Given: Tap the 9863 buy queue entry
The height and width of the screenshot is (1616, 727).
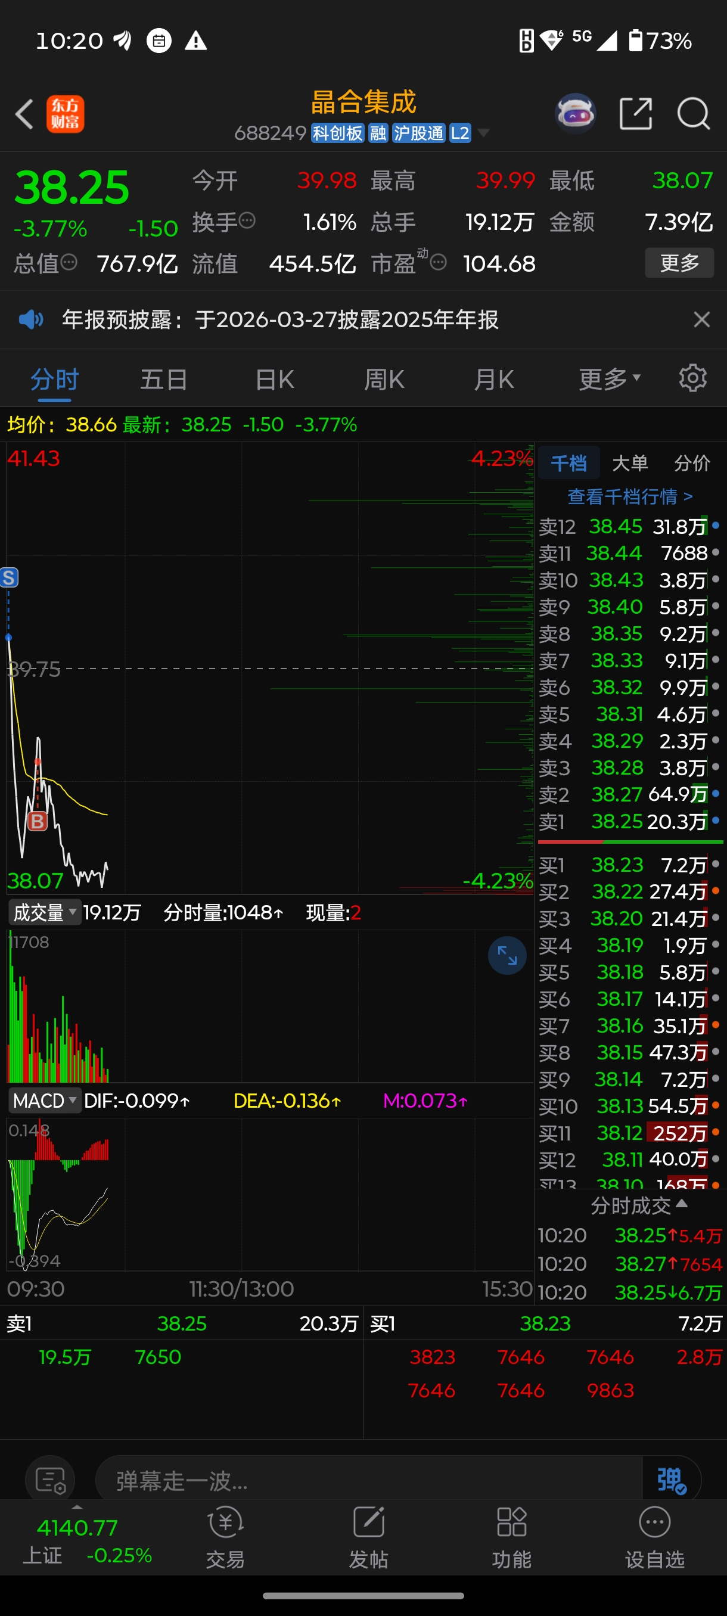Looking at the screenshot, I should (x=610, y=1390).
